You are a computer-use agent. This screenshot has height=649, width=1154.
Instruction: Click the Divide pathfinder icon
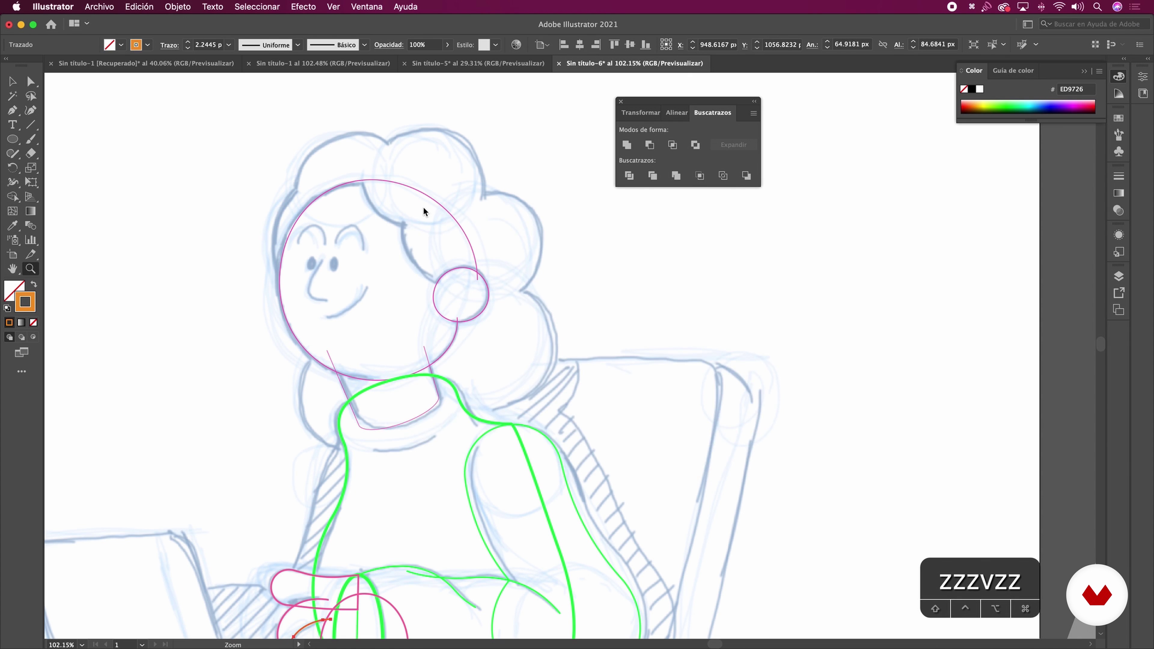tap(629, 175)
